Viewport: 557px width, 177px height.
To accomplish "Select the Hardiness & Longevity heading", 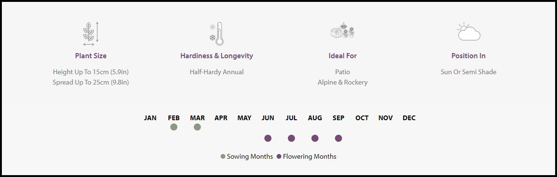I will point(217,56).
